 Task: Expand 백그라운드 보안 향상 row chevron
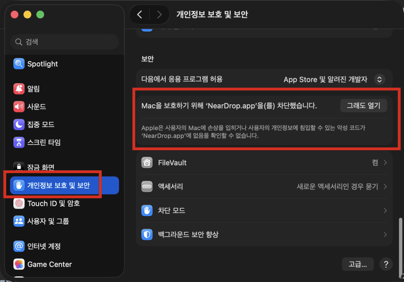(x=385, y=234)
